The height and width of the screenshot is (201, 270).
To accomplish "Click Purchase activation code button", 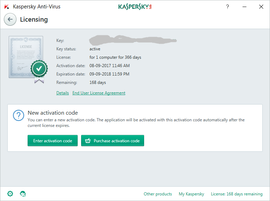I will (113, 141).
